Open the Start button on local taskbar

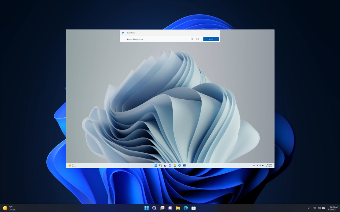point(147,208)
